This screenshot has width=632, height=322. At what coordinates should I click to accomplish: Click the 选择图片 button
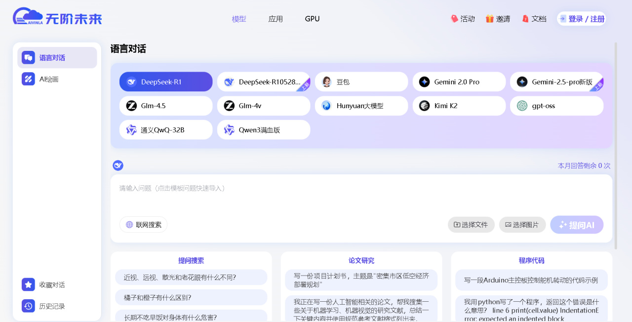pyautogui.click(x=522, y=225)
